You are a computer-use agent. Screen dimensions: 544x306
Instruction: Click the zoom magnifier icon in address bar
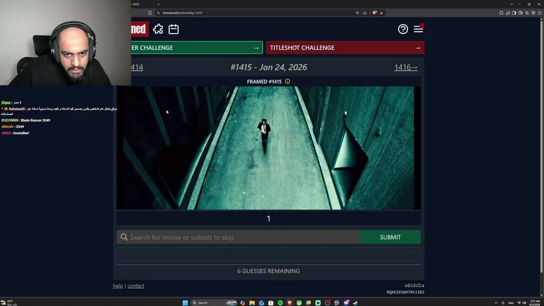(357, 13)
